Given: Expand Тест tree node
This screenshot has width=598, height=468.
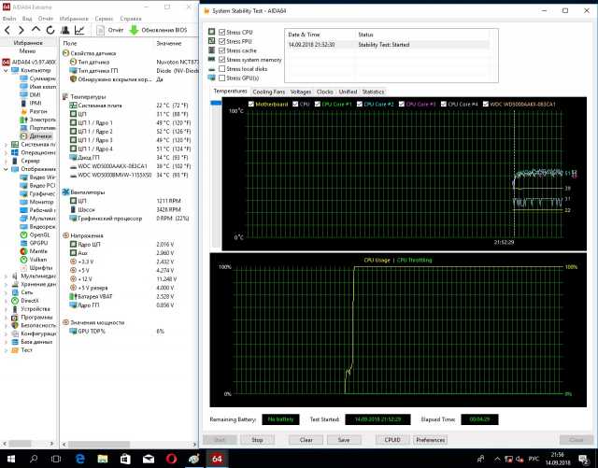Looking at the screenshot, I should coord(6,350).
